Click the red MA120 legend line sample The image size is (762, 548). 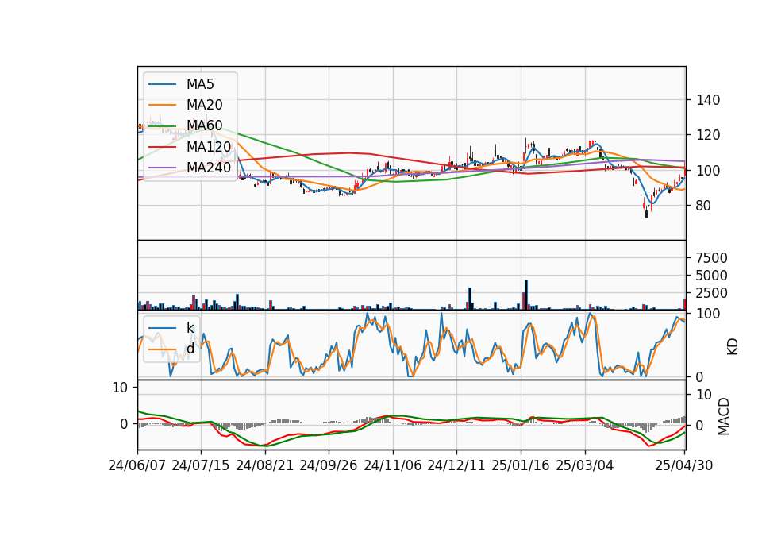[162, 147]
